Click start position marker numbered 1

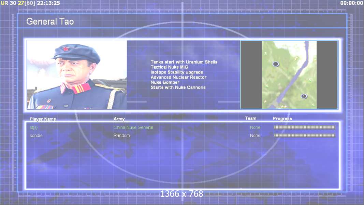tap(304, 96)
